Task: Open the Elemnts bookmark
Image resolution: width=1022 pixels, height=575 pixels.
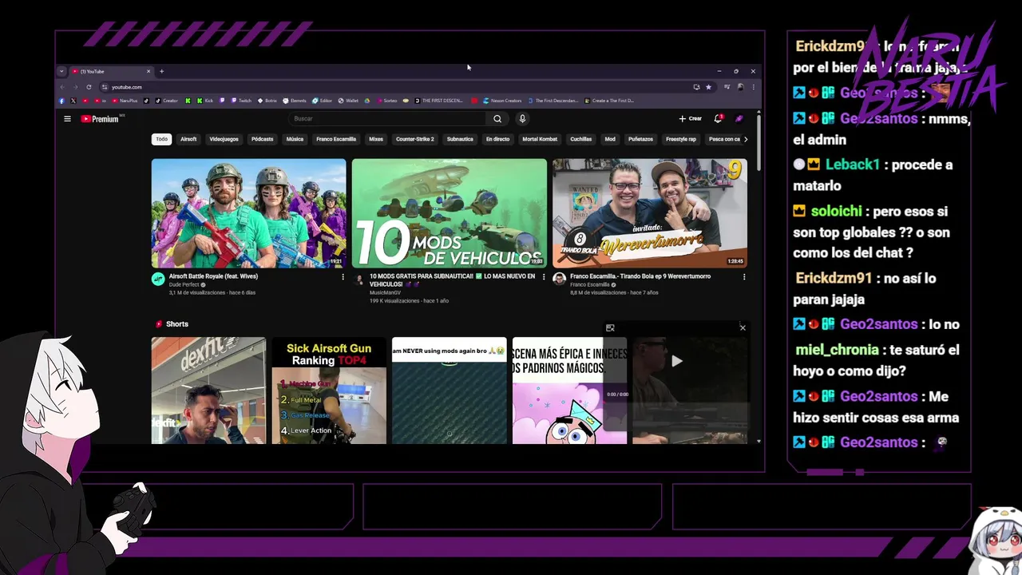Action: [x=295, y=101]
